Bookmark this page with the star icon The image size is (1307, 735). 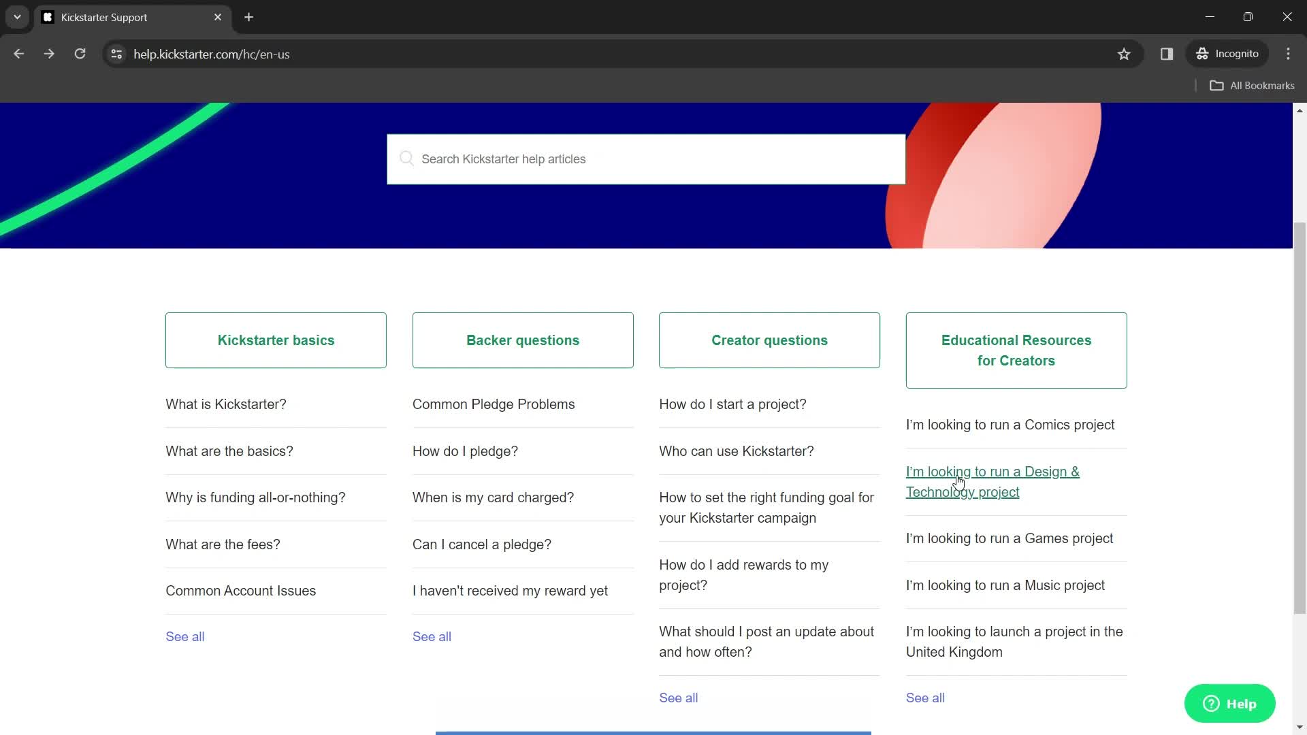pos(1124,54)
